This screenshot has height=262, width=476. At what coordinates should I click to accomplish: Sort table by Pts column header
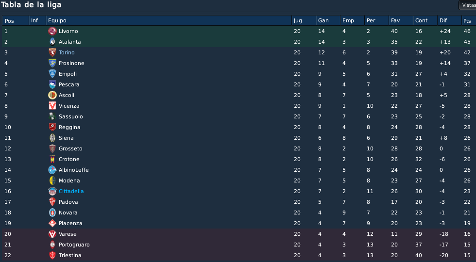[468, 20]
